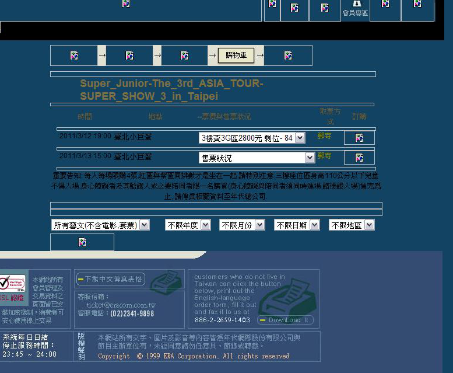The height and width of the screenshot is (373, 453).
Task: Click the VeriSign Secured seal
Action: point(13,283)
